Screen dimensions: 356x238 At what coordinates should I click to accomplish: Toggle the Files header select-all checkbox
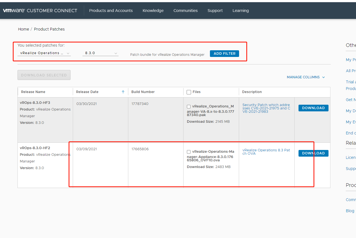[189, 92]
